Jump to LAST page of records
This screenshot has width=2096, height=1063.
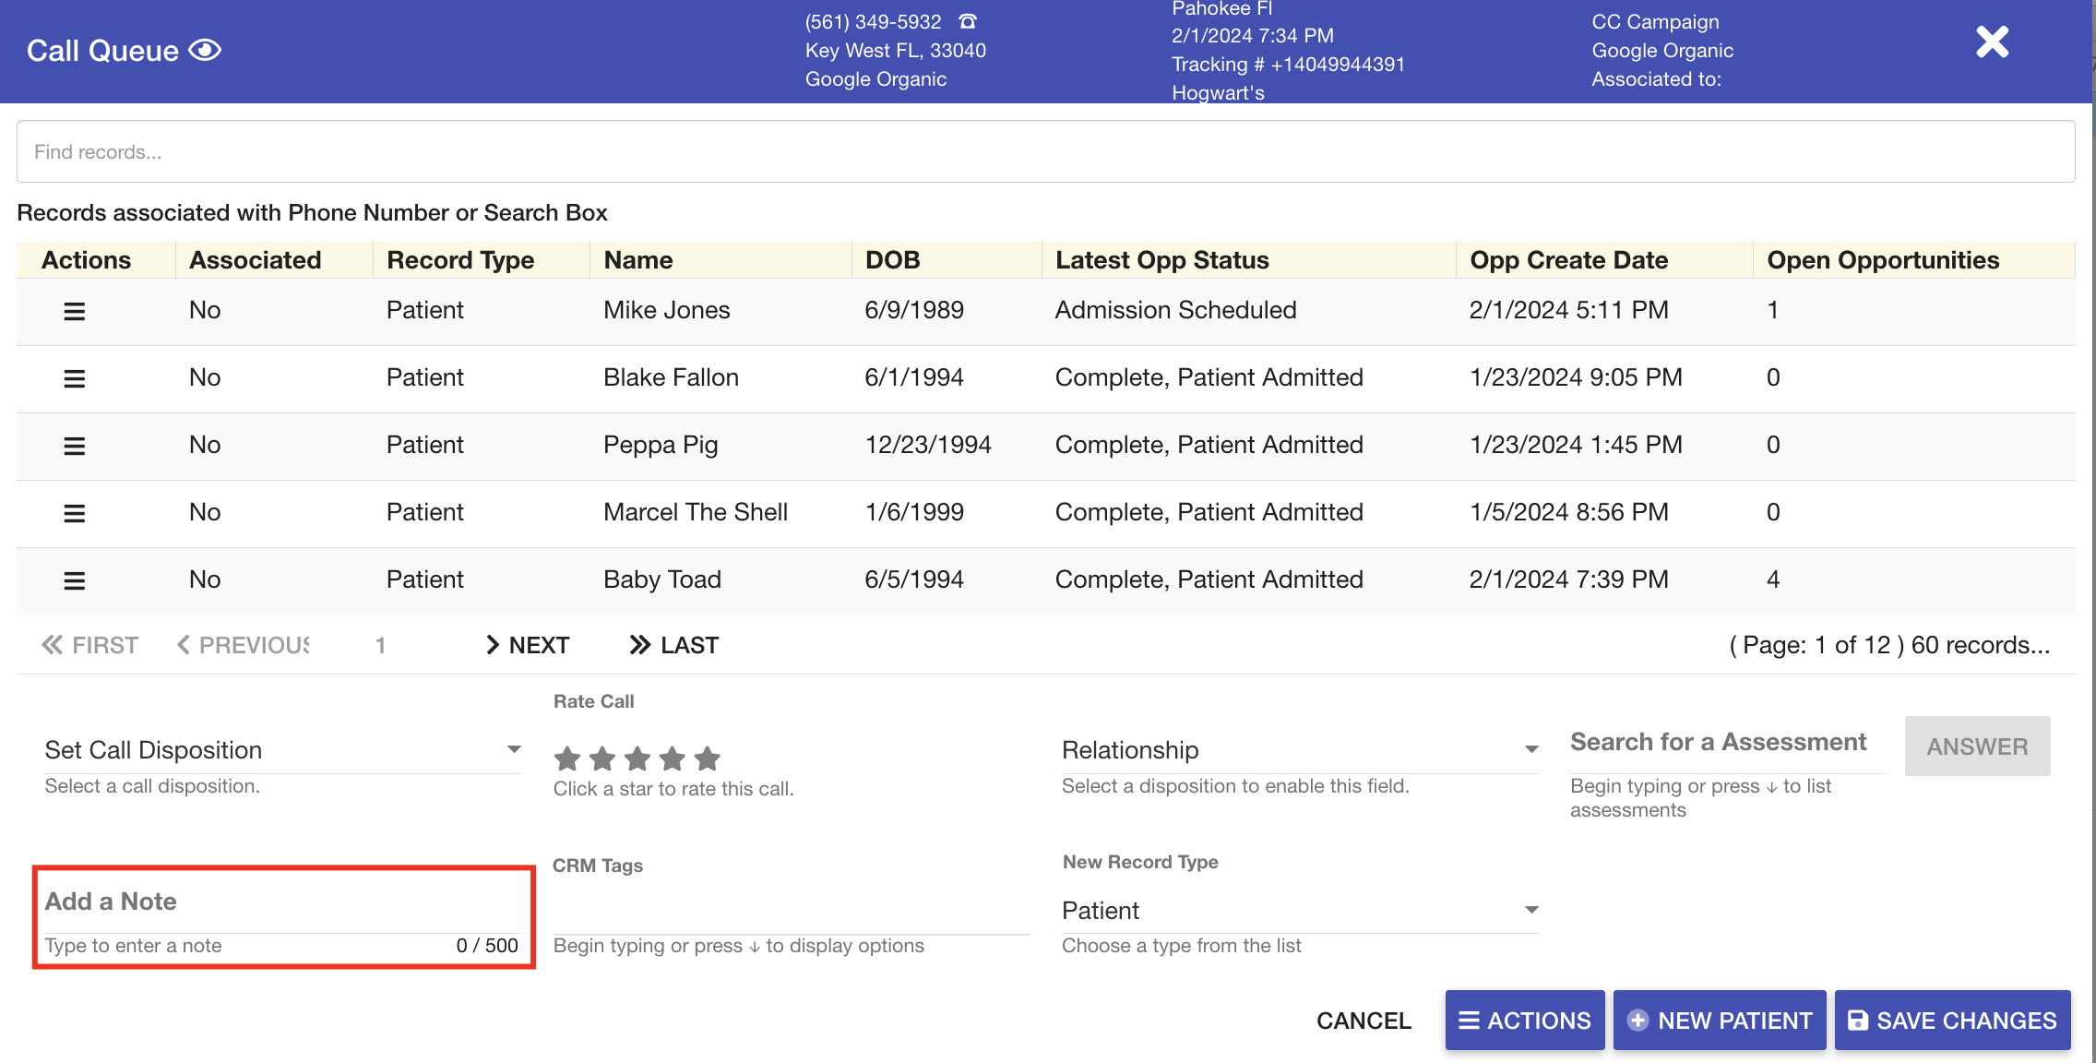point(674,645)
